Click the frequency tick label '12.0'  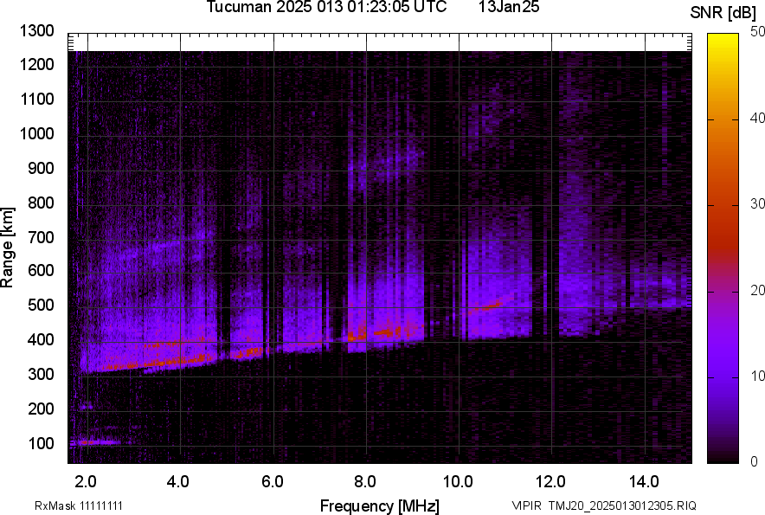click(x=551, y=481)
